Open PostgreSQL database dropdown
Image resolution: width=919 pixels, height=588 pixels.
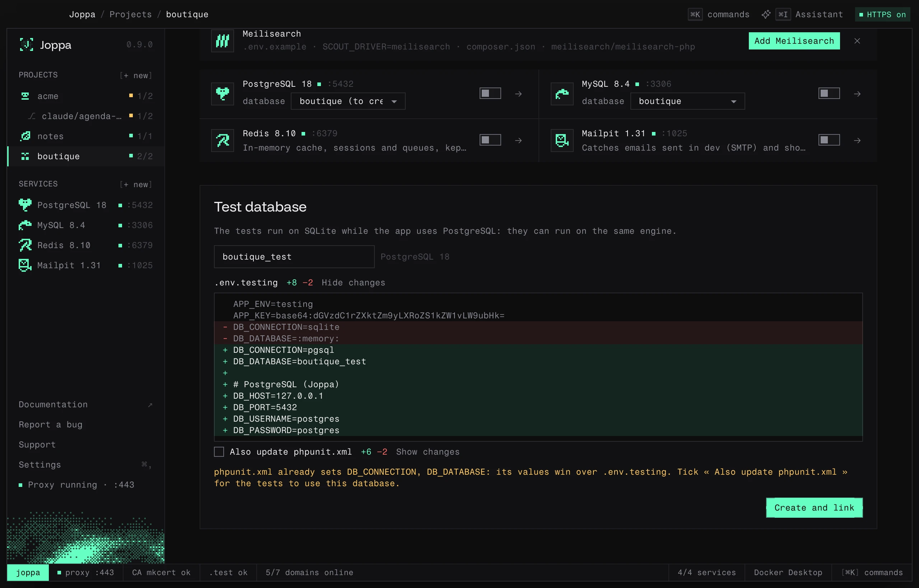[x=348, y=101]
